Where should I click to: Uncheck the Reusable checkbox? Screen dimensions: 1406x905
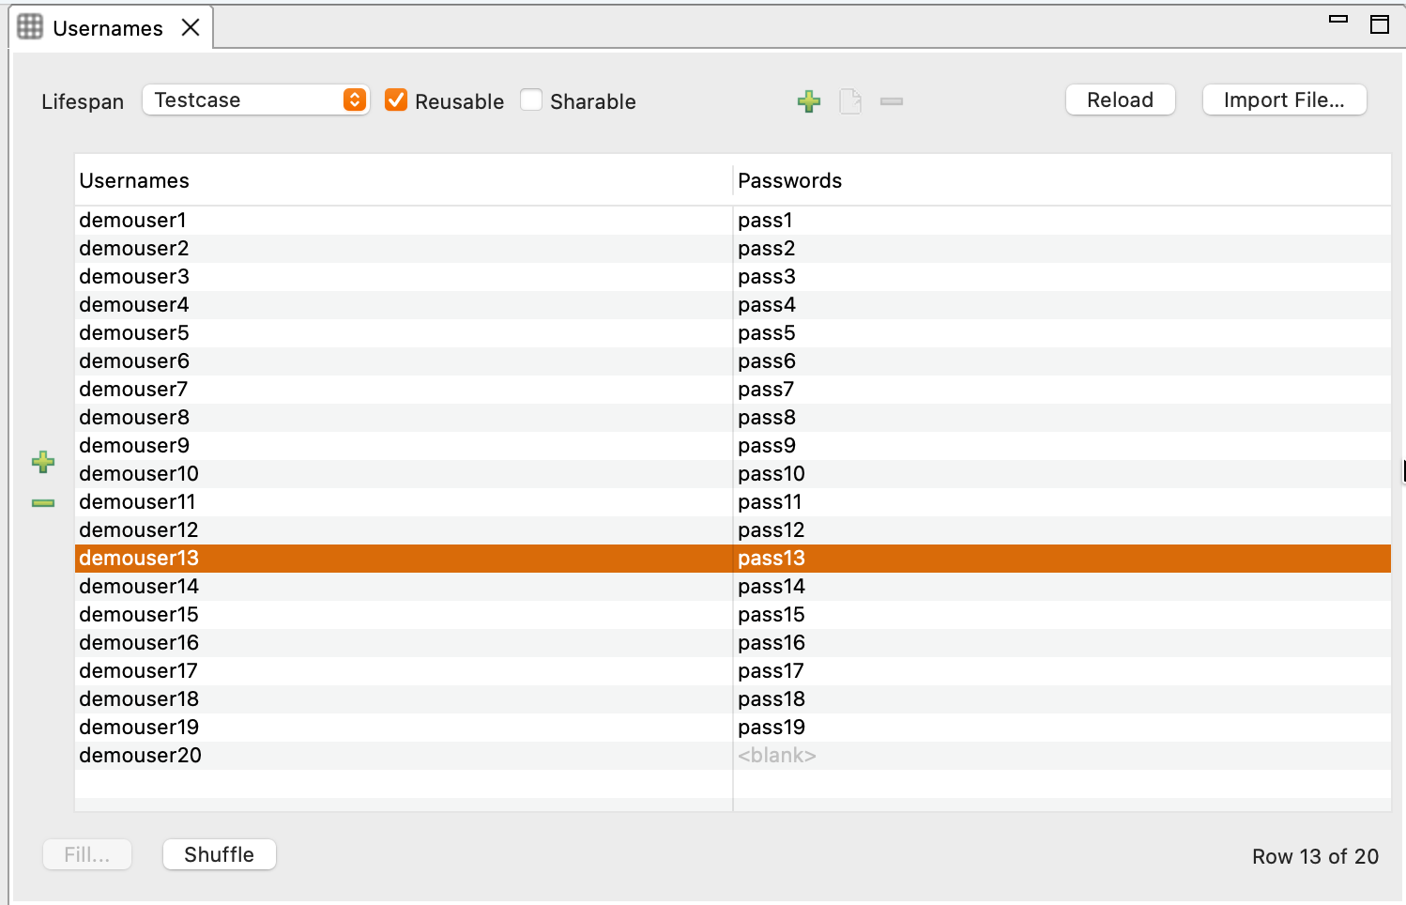pyautogui.click(x=396, y=100)
